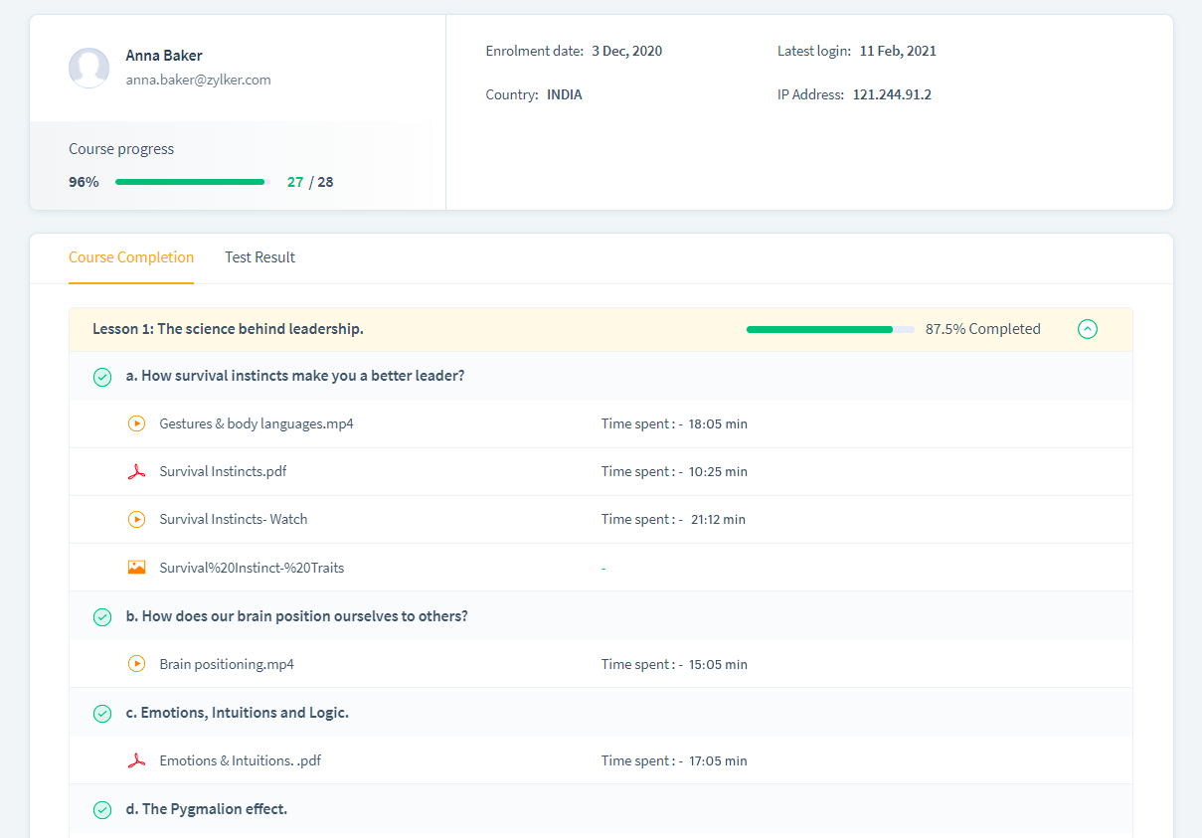1202x838 pixels.
Task: Click the Course progress label
Action: tap(121, 149)
